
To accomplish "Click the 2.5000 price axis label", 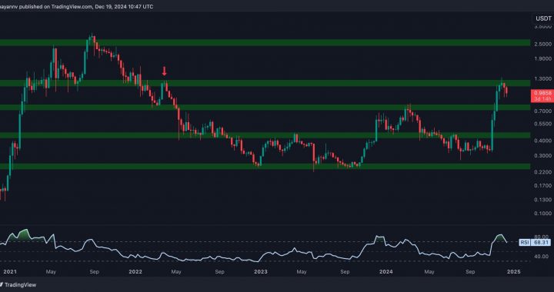I will pyautogui.click(x=542, y=44).
